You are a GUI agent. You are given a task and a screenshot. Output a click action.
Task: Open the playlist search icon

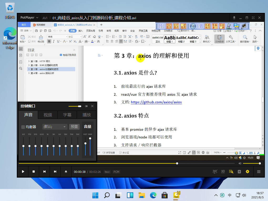point(231,172)
